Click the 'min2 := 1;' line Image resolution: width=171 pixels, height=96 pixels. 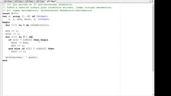pyautogui.click(x=13, y=34)
